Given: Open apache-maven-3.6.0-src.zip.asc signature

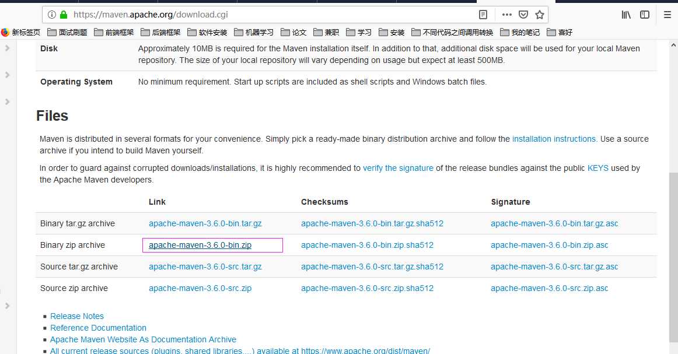Looking at the screenshot, I should pos(549,288).
